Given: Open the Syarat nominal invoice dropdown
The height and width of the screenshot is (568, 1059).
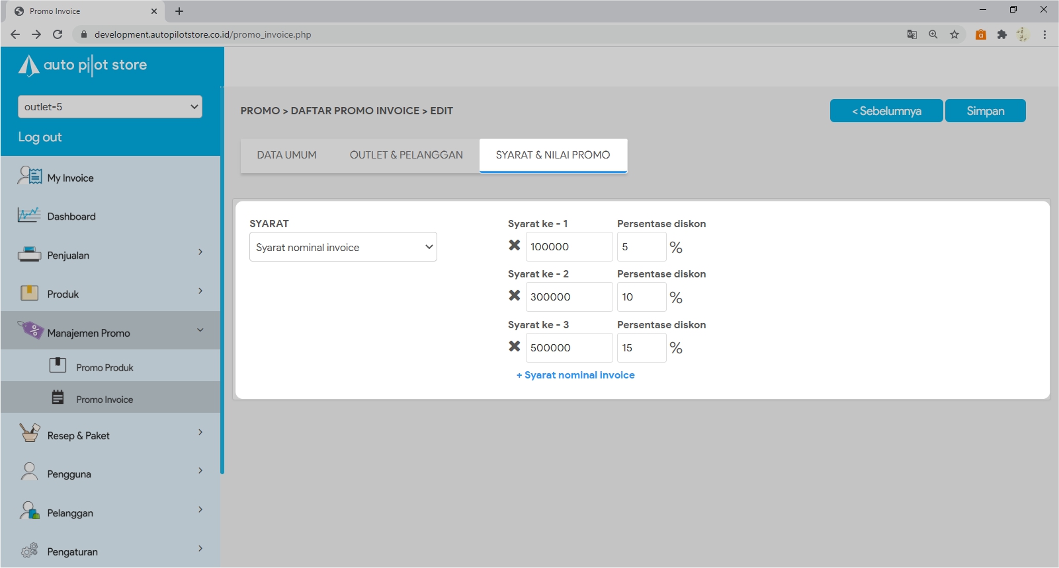Looking at the screenshot, I should click(x=343, y=247).
